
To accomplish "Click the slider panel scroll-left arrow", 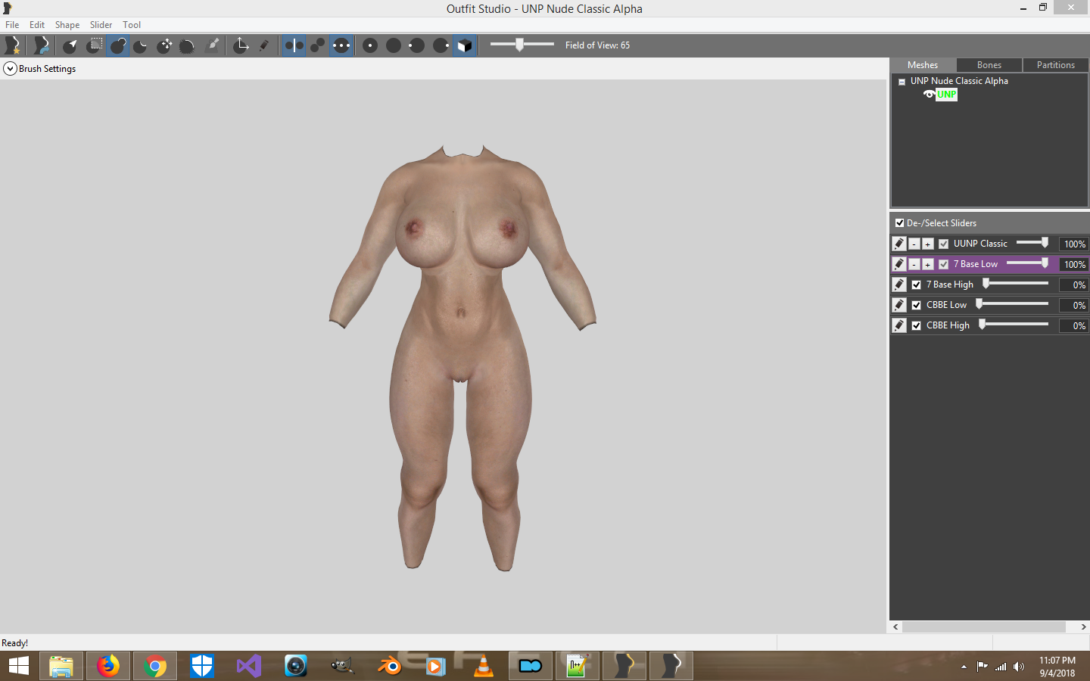I will (x=896, y=627).
